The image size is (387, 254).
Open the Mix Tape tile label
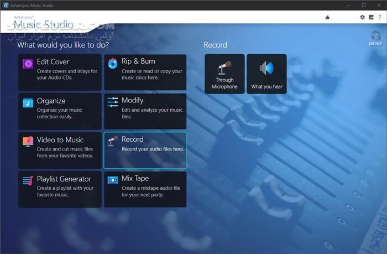pyautogui.click(x=135, y=179)
